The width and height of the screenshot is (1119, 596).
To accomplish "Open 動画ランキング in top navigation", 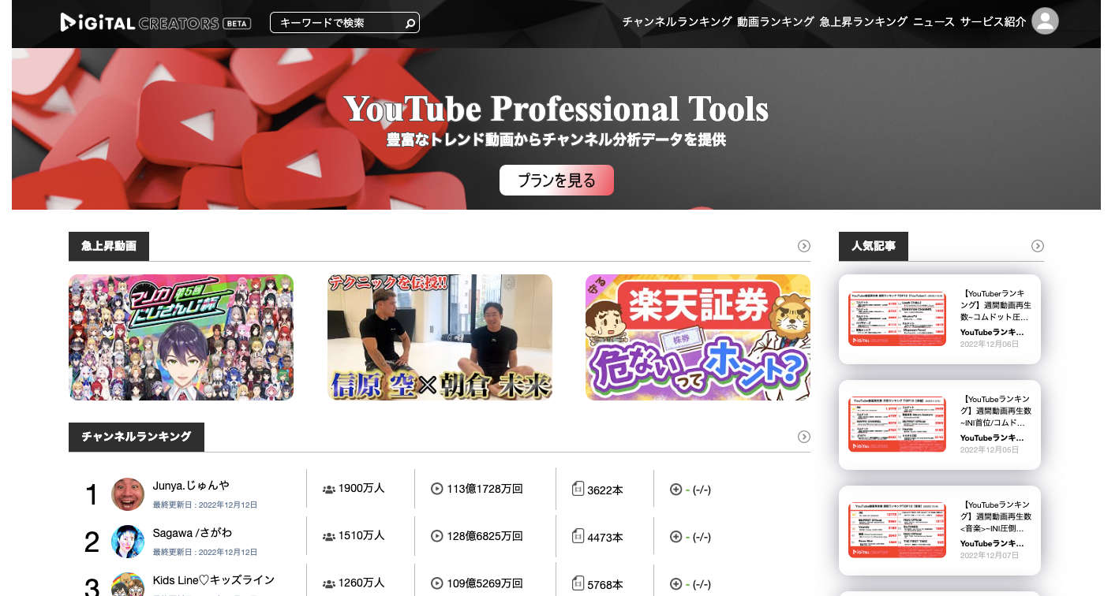I will tap(776, 22).
